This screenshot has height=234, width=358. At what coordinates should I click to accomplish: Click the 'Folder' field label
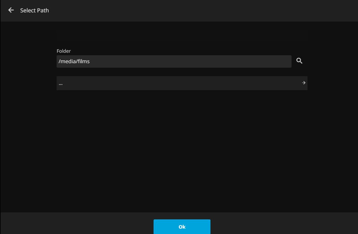pos(64,51)
